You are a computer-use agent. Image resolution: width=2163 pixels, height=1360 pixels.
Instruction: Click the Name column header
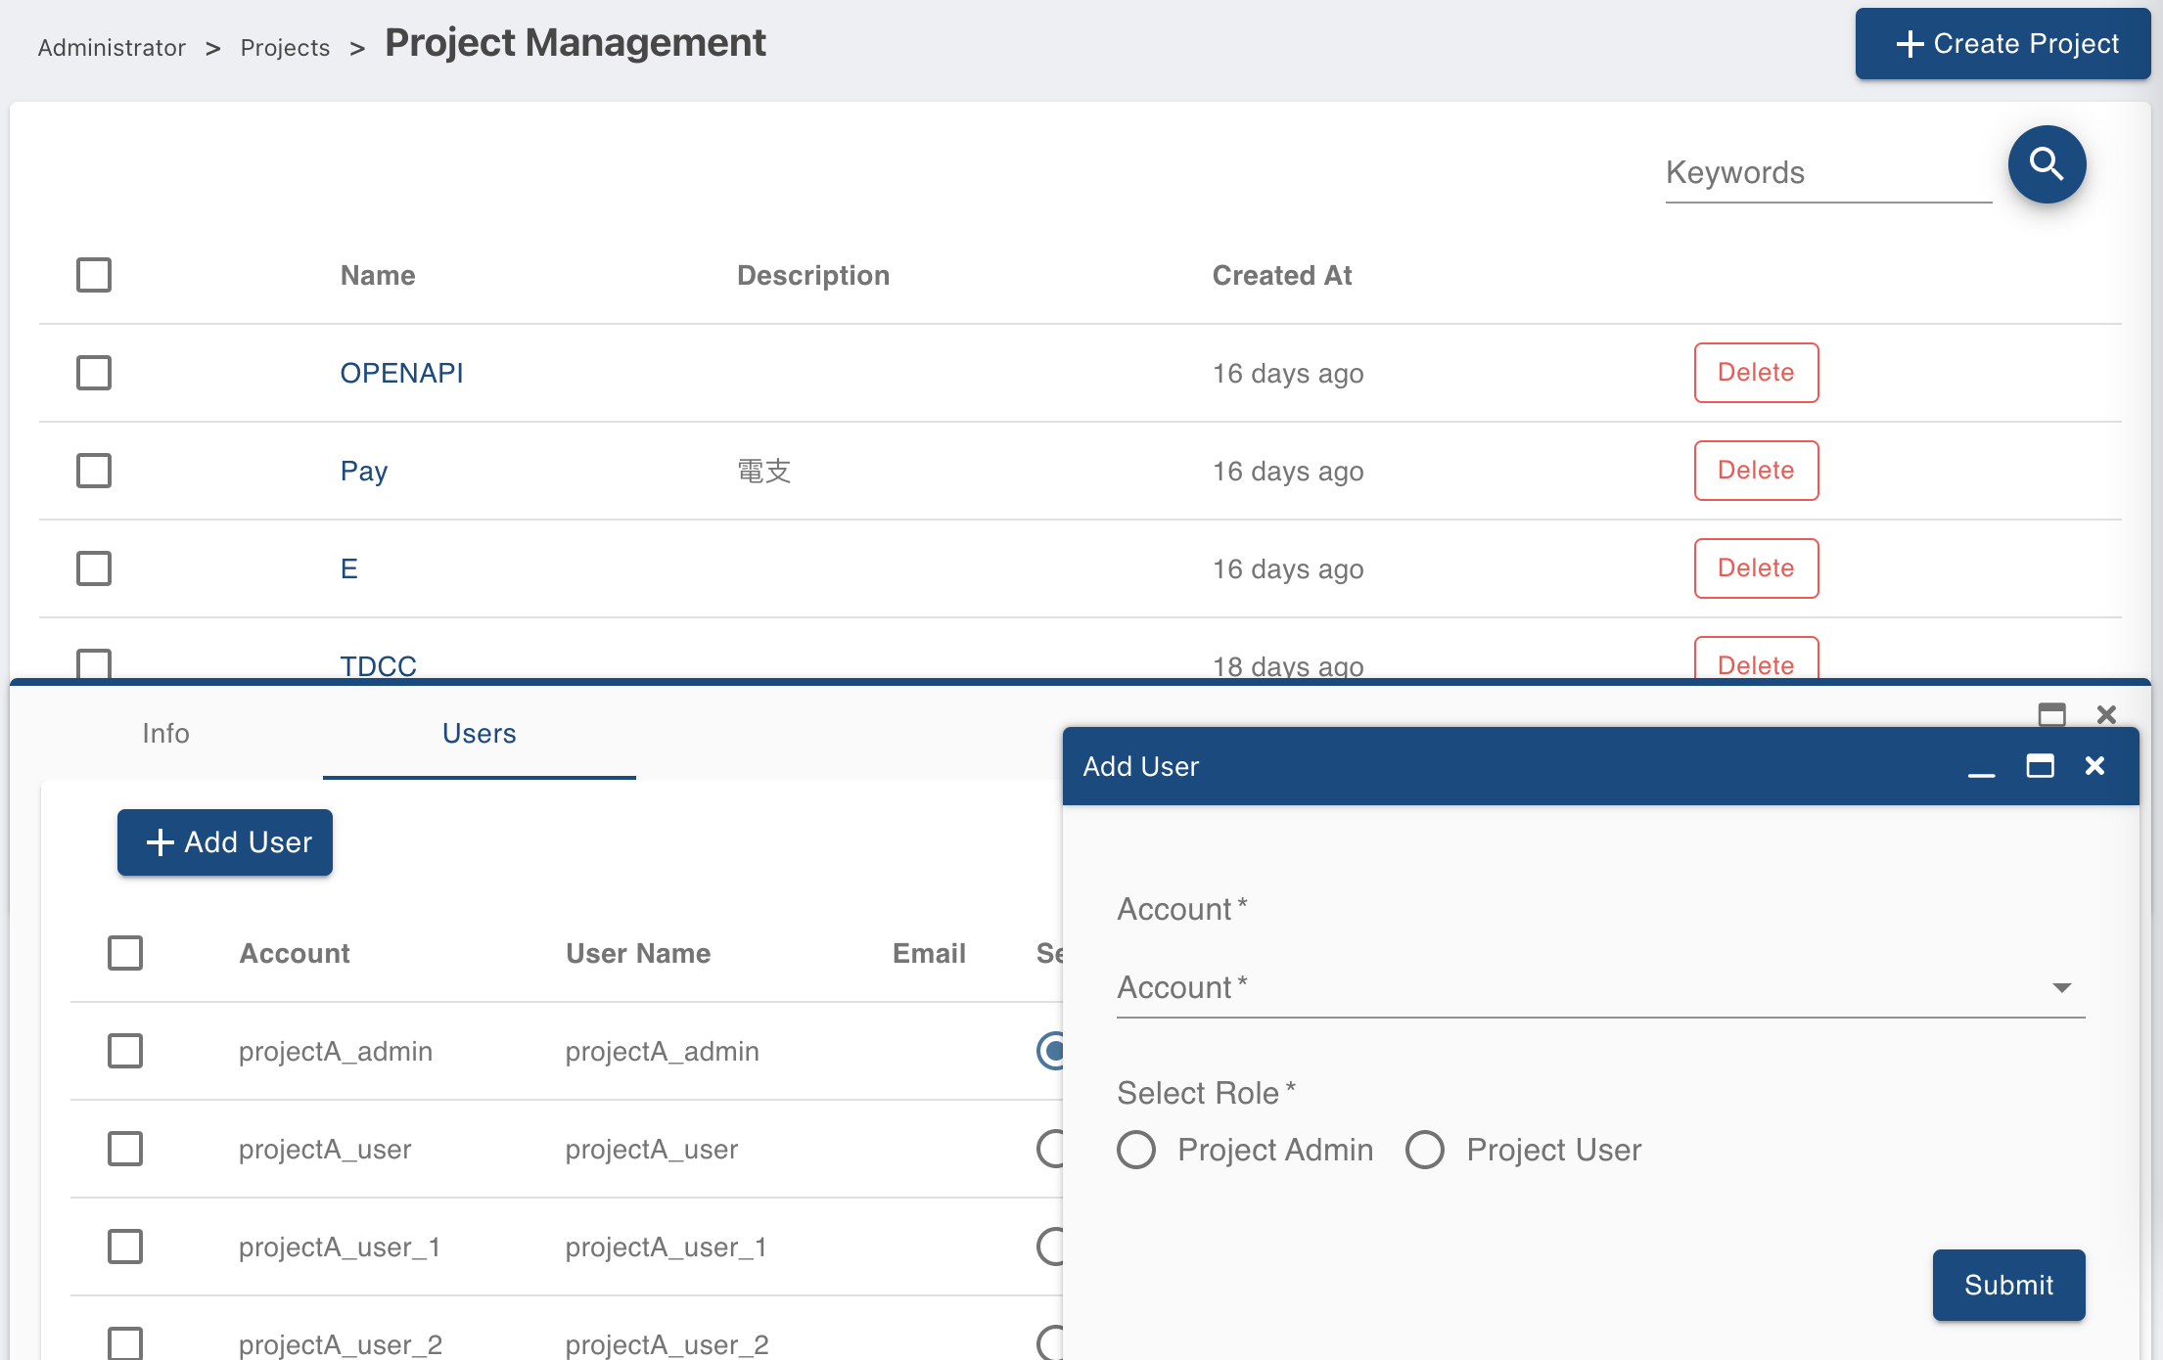tap(378, 275)
